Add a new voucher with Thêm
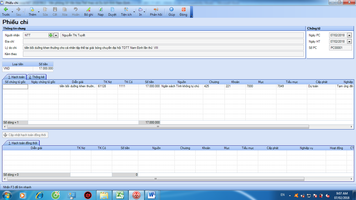Image resolution: width=356 pixels, height=200 pixels. tap(32, 11)
